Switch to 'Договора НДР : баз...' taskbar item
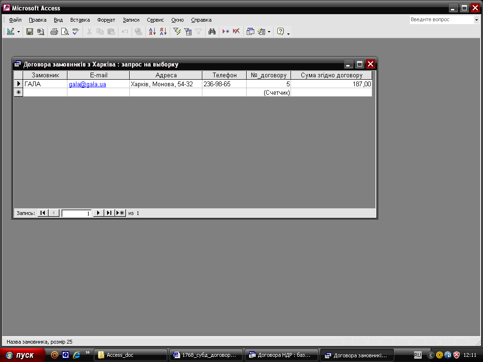The width and height of the screenshot is (483, 362). 282,355
